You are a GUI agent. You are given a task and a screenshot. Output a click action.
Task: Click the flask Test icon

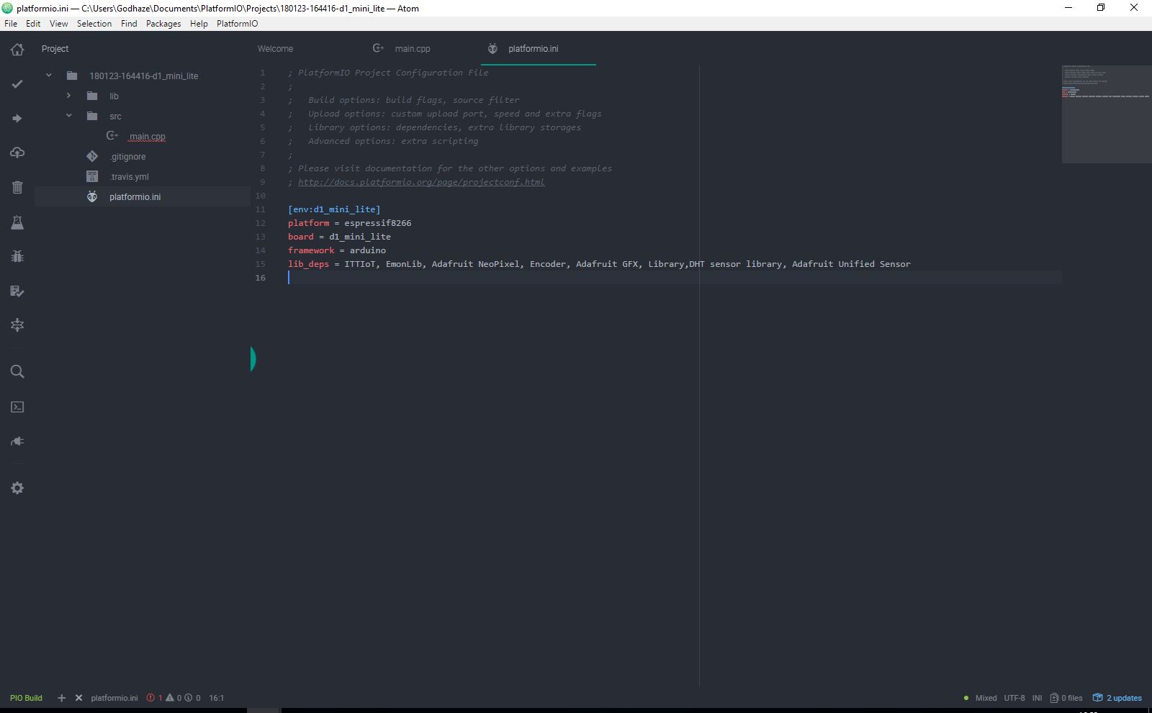(17, 222)
